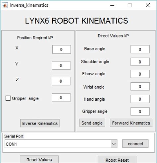Minimize the Inverse_kinematics window
This screenshot has height=163, width=157.
pyautogui.click(x=112, y=5)
